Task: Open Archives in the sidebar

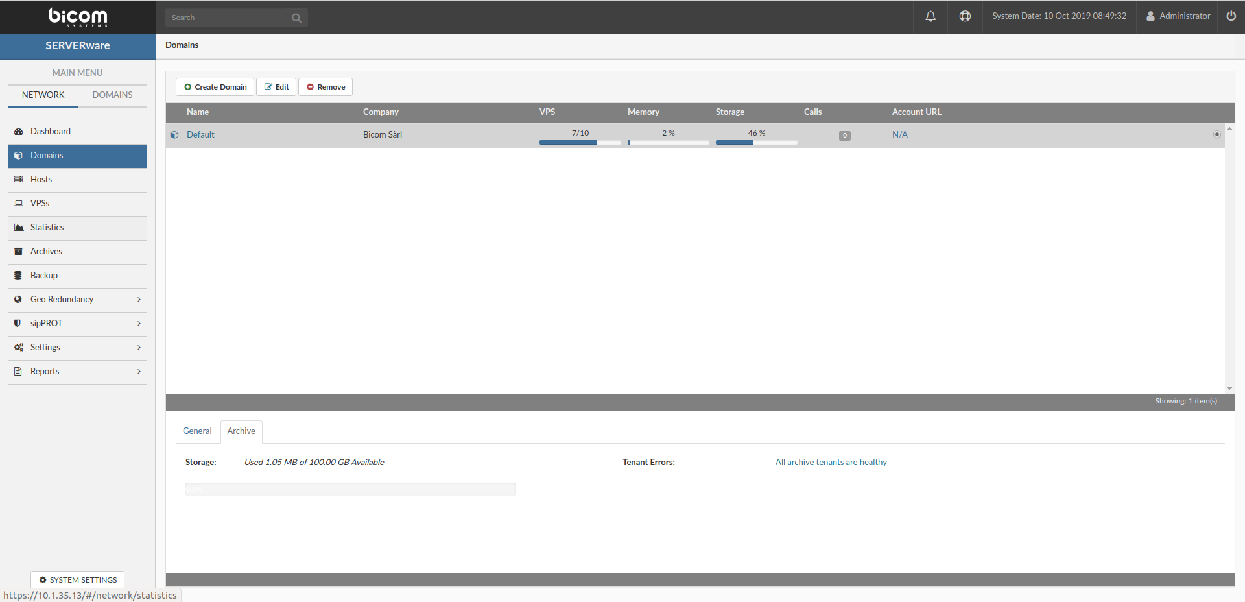Action: 46,251
